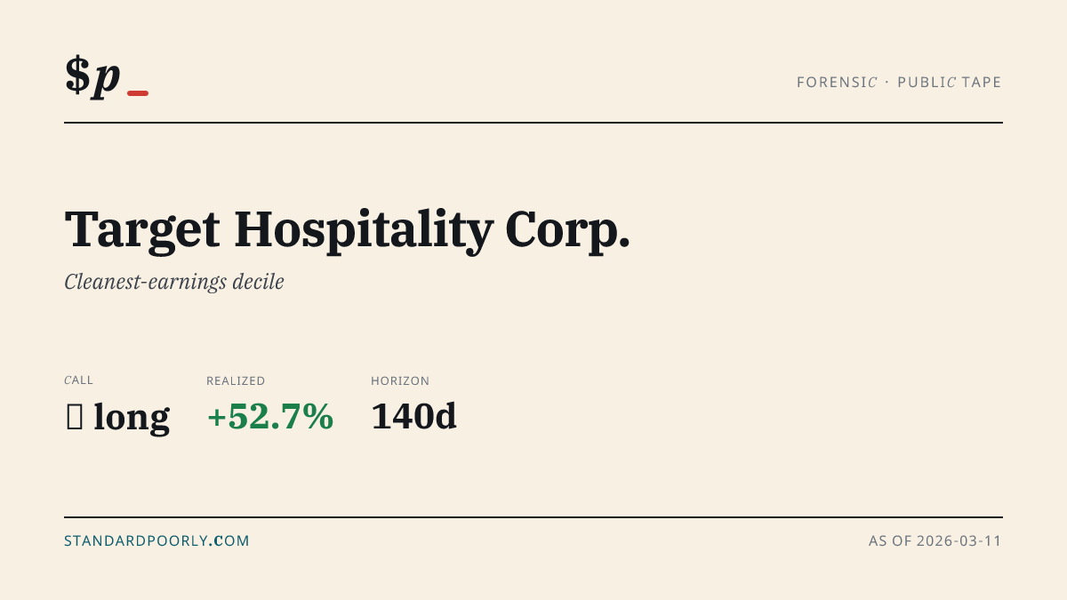This screenshot has height=600, width=1067.
Task: Select the 140d horizon value
Action: tap(413, 417)
